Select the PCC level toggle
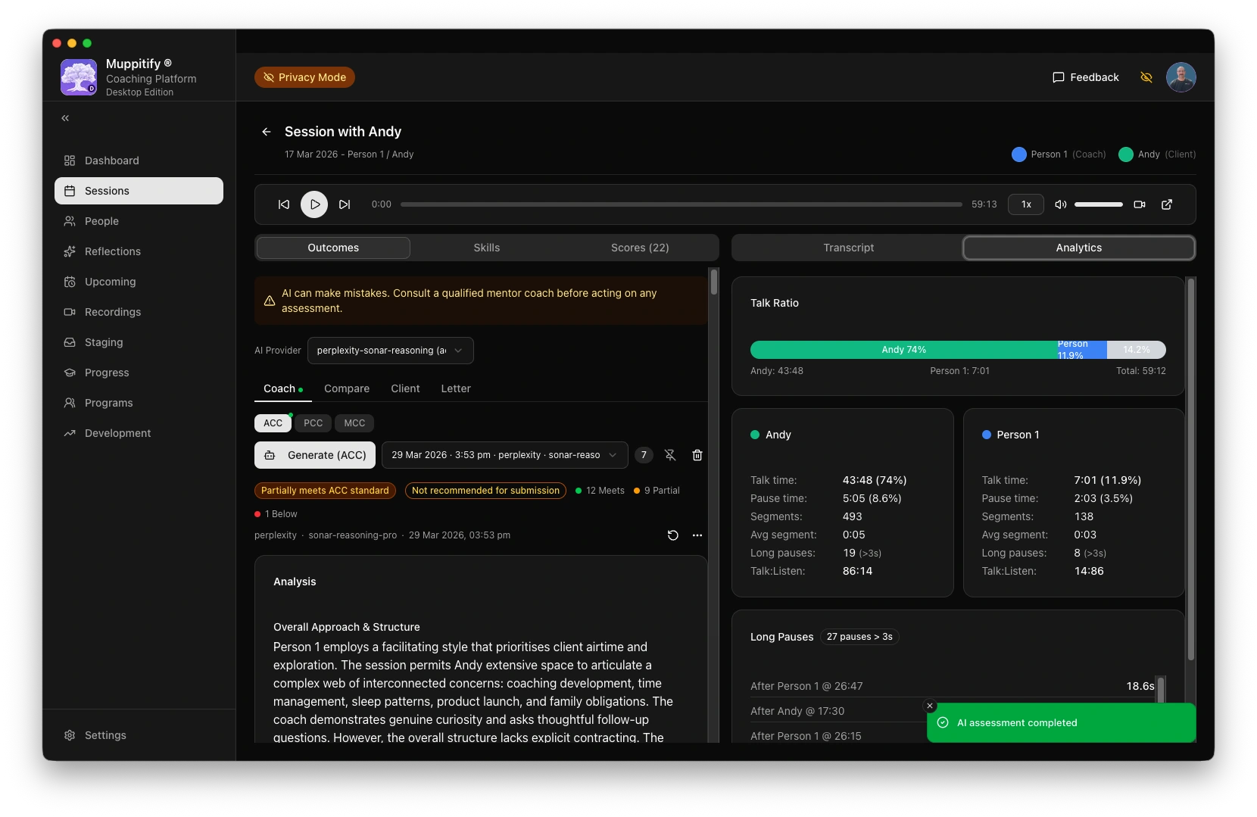This screenshot has width=1257, height=817. pyautogui.click(x=313, y=423)
